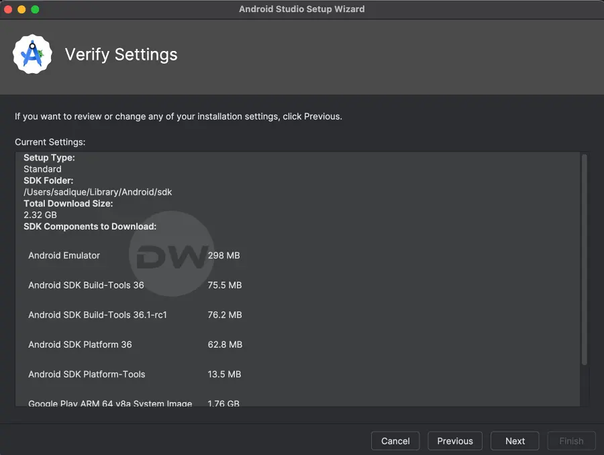Click the Current Settings label

coord(50,142)
